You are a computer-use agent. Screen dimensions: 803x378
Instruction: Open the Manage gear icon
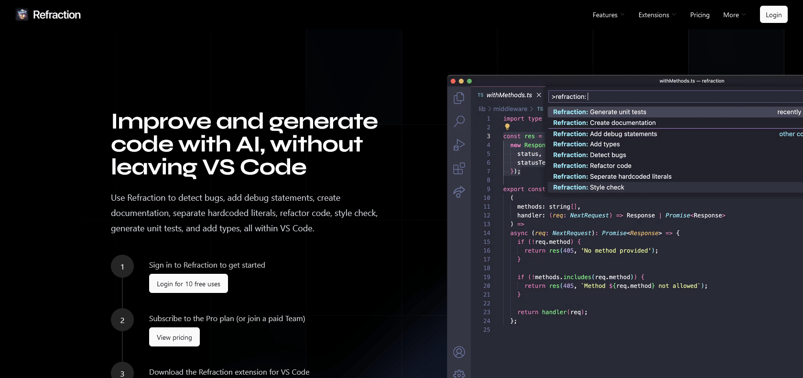tap(459, 374)
